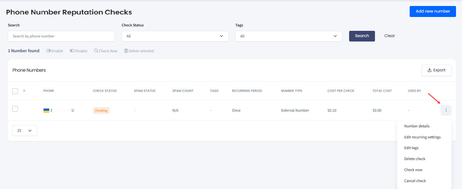Open the 25 rows-per-page dropdown
The height and width of the screenshot is (189, 462).
[25, 131]
